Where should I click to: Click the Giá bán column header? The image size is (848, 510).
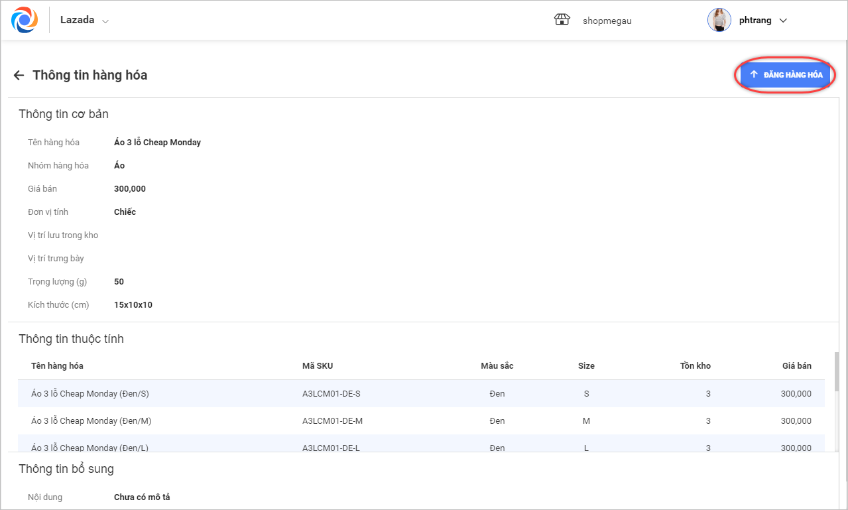(x=797, y=366)
